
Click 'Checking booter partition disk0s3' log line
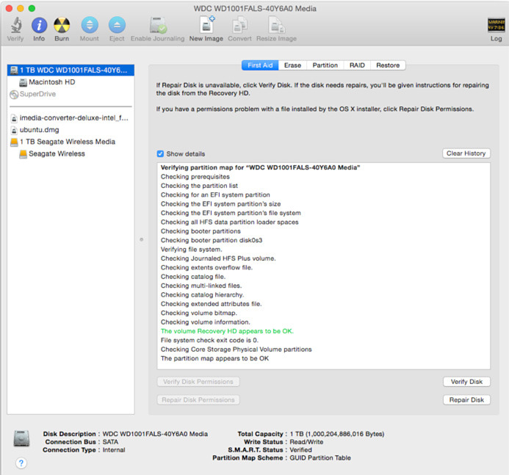(212, 240)
